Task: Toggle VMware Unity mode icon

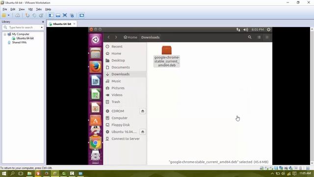Action: point(72,15)
